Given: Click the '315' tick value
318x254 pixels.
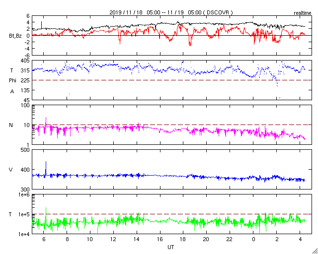Looking at the screenshot, I should point(25,70).
